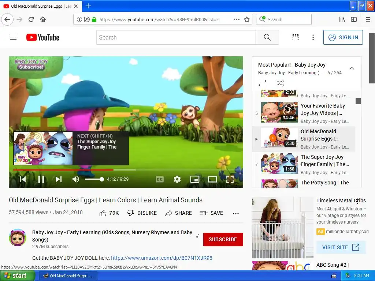
Task: Open Baby Joy Joy channel avatar
Action: (18, 237)
